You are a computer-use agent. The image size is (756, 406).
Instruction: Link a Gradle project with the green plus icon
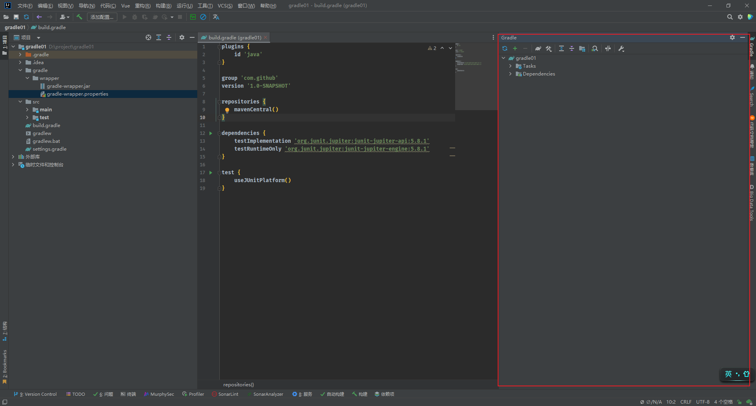pos(515,48)
